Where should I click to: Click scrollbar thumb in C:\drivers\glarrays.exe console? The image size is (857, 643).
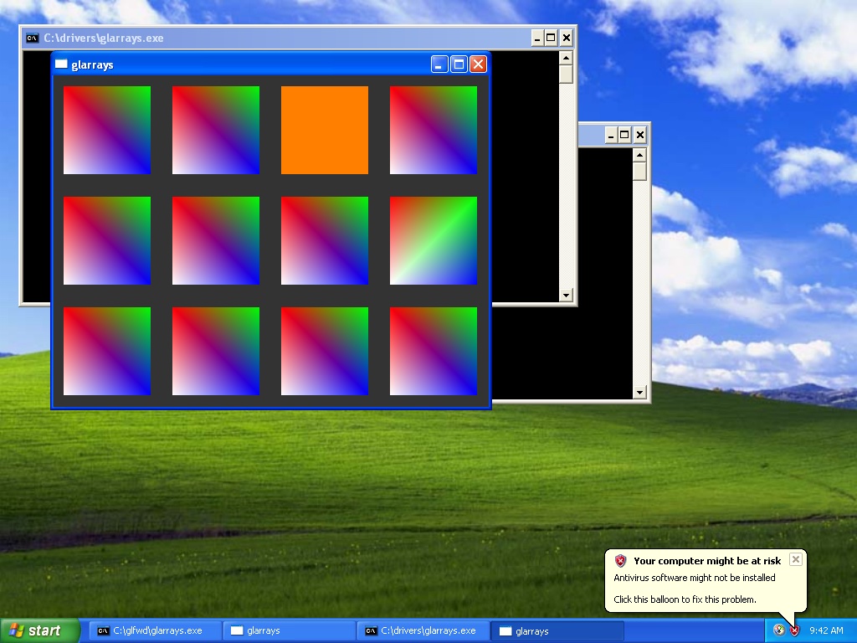(x=567, y=75)
